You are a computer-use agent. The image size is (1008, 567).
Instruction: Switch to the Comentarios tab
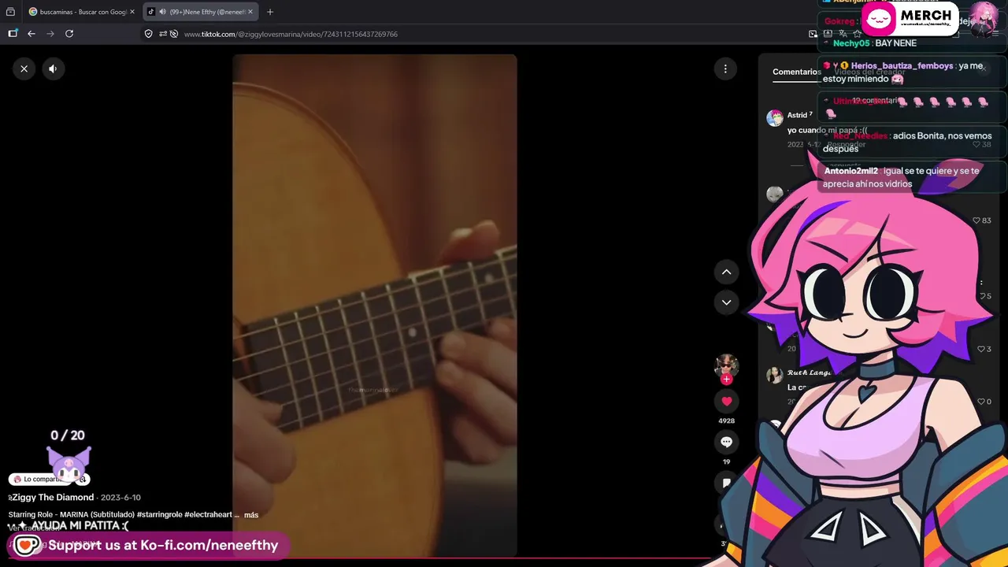pyautogui.click(x=796, y=72)
